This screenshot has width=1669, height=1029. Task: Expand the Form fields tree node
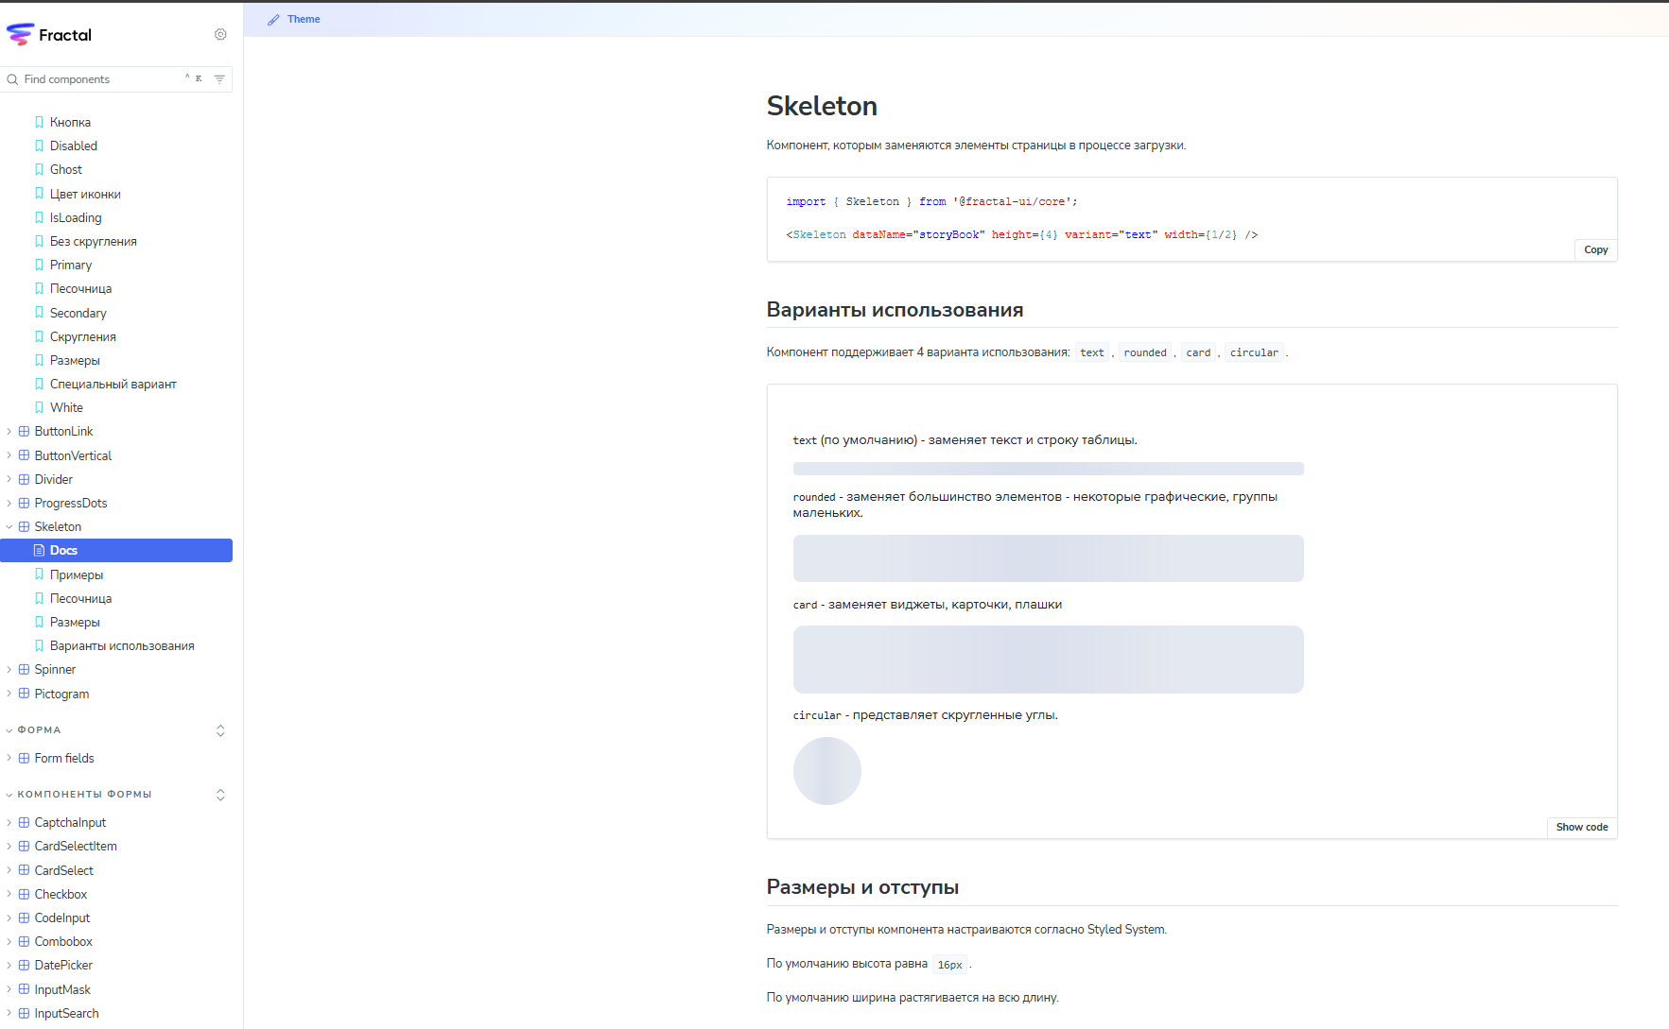[x=9, y=758]
